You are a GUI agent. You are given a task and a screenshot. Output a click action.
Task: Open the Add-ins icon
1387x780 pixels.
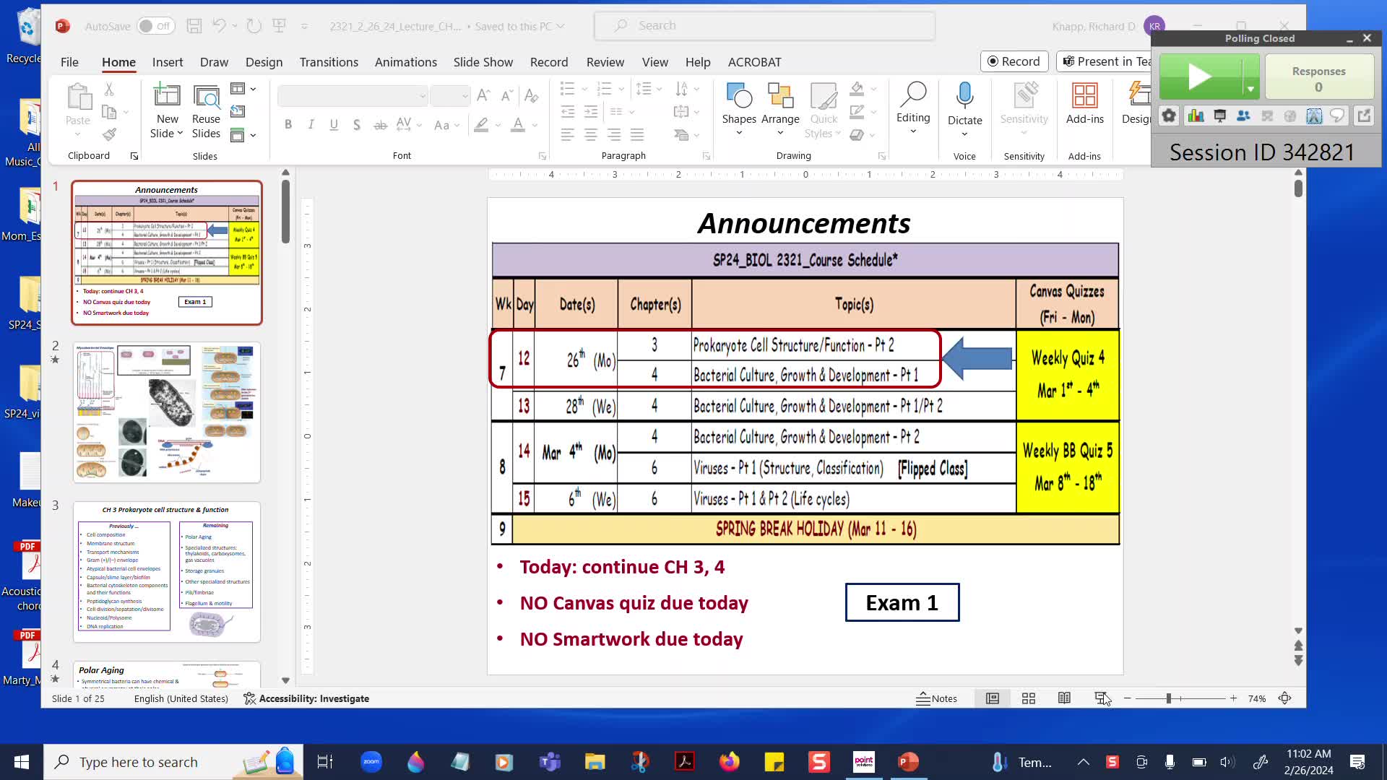1084,96
